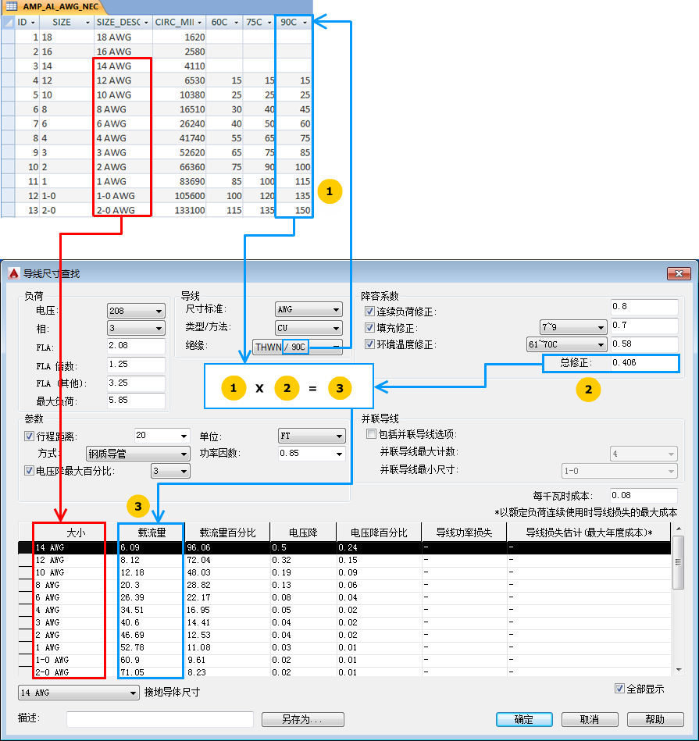The width and height of the screenshot is (699, 741).
Task: Open the 相 dropdown showing 3
Action: click(x=136, y=328)
